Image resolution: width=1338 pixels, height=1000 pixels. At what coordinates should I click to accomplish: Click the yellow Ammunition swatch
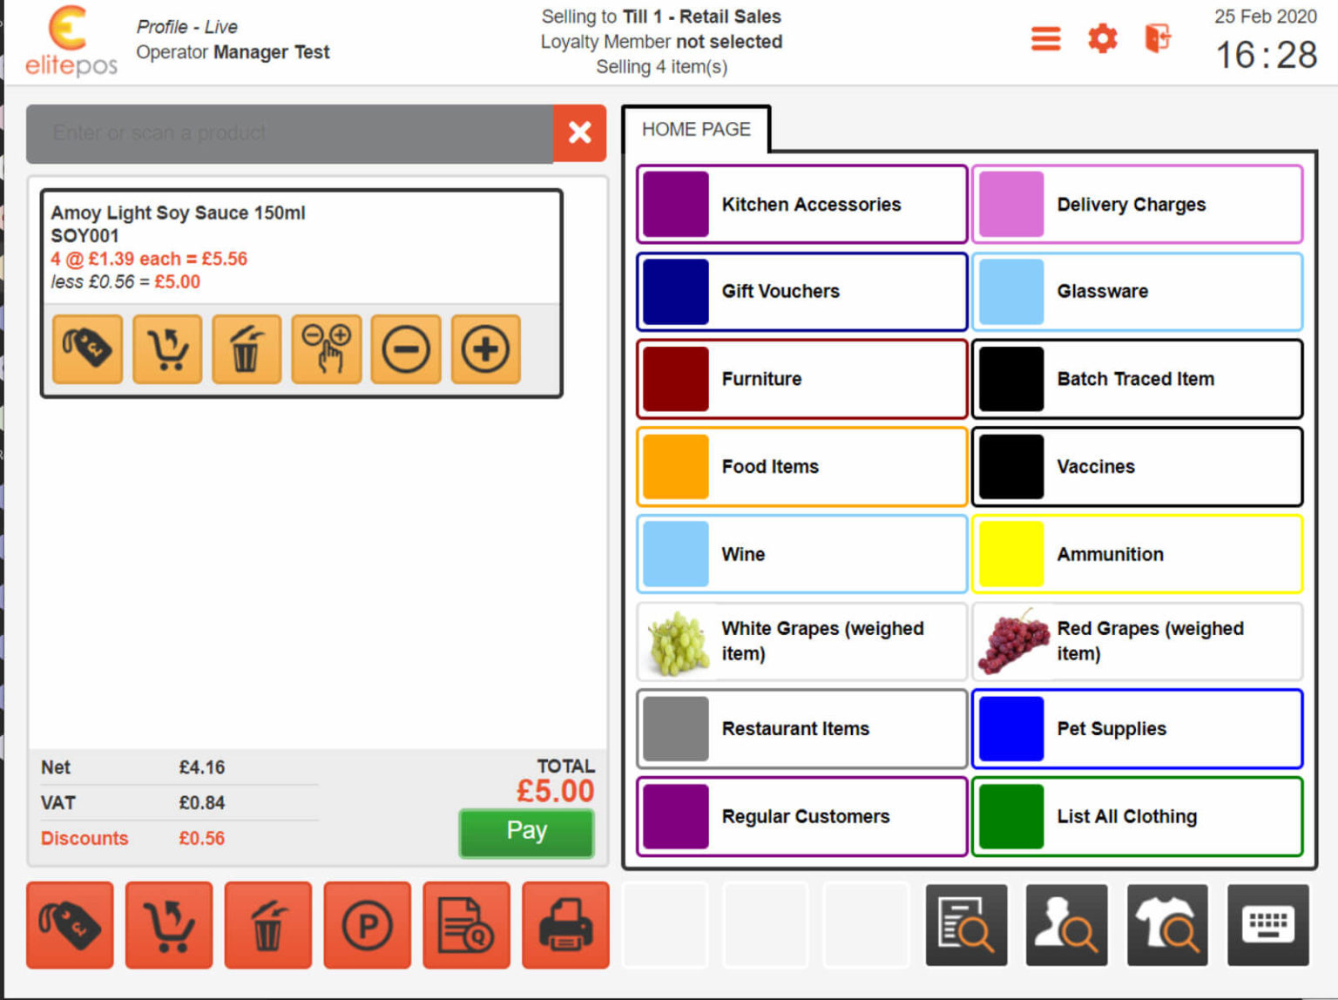point(1010,555)
